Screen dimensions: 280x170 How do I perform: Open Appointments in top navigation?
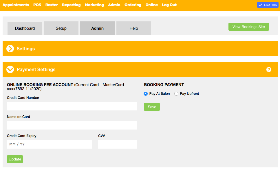pos(16,5)
